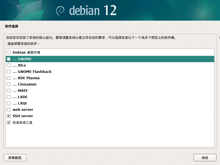Uncheck the 标准系统工具 checkbox
This screenshot has height=165, width=220.
9,122
